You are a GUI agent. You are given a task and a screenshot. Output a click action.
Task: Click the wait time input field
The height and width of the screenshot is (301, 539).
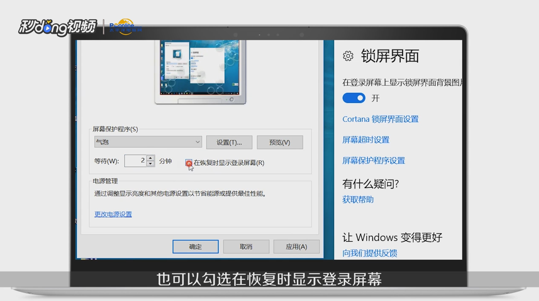click(136, 161)
